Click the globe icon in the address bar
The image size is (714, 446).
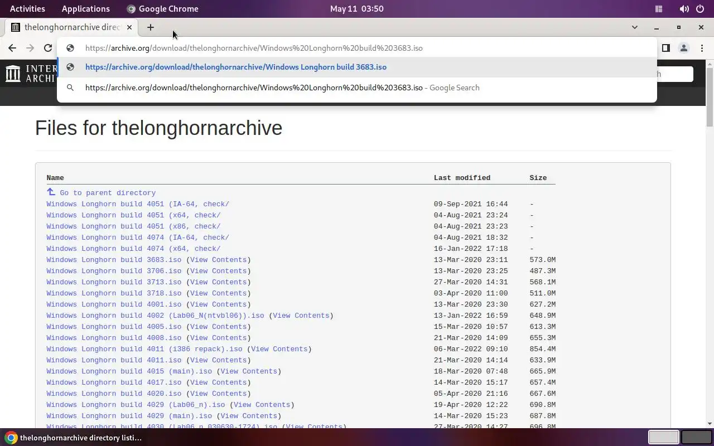click(x=70, y=48)
